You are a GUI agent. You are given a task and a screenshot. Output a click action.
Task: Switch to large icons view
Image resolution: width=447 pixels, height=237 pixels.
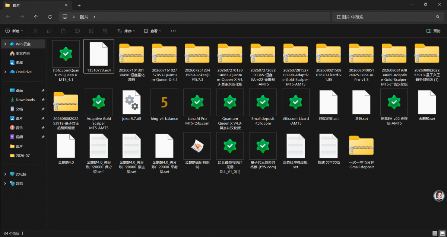(x=441, y=233)
